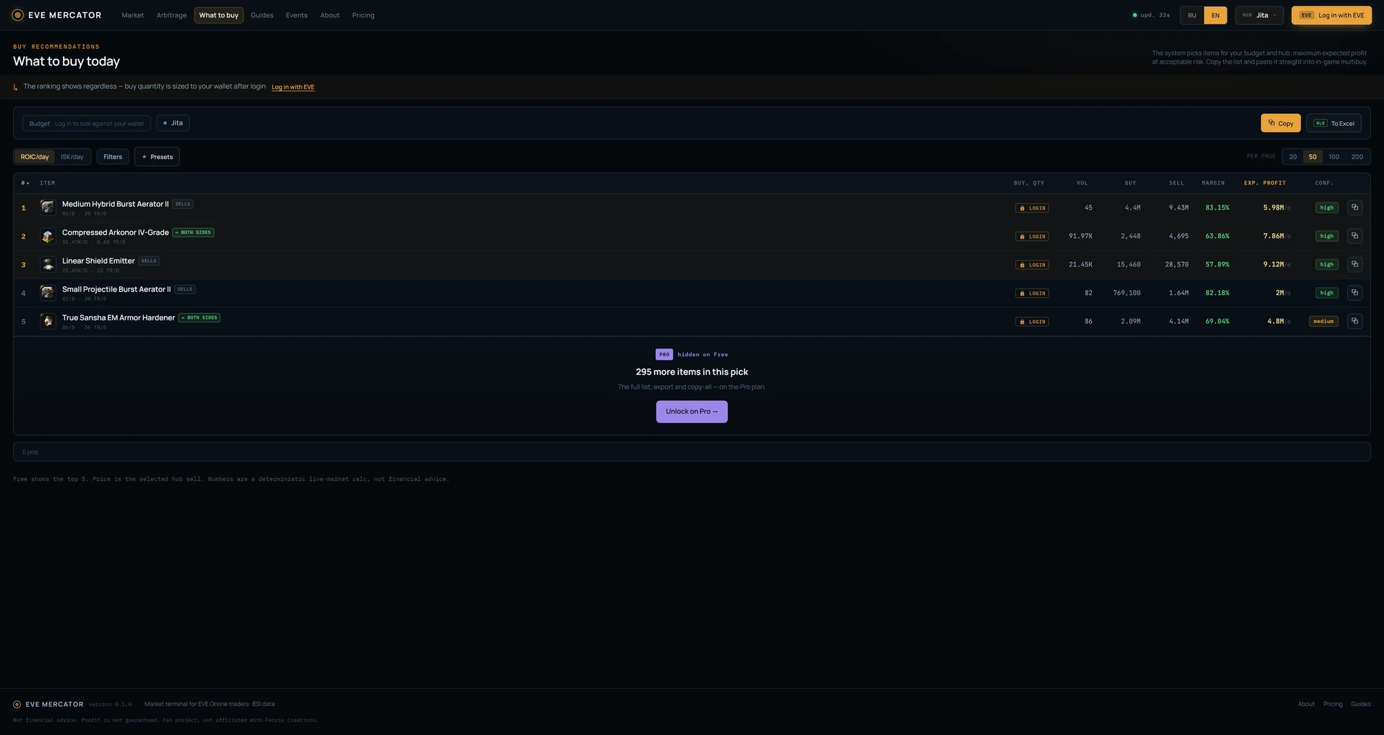
Task: Sort by the MARGIN column header
Action: [1213, 183]
